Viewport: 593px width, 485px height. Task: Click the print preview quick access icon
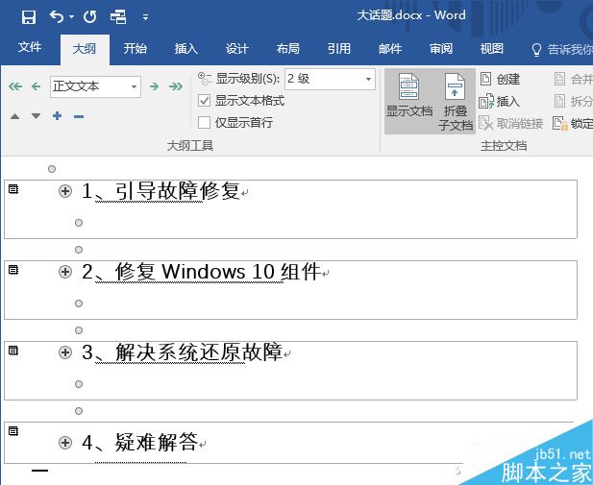118,17
